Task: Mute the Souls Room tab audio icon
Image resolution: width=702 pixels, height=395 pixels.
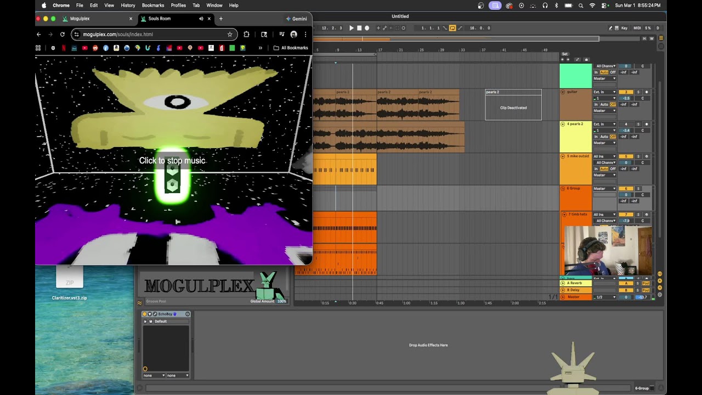Action: (201, 19)
